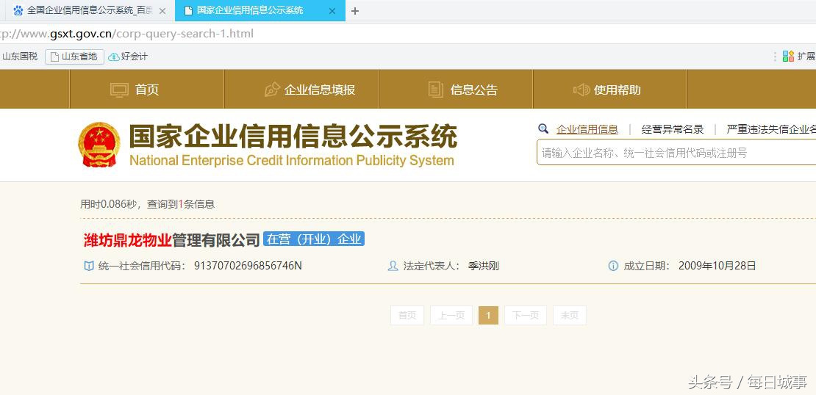Select credit code 91370702696856746N
The width and height of the screenshot is (816, 395).
point(248,266)
